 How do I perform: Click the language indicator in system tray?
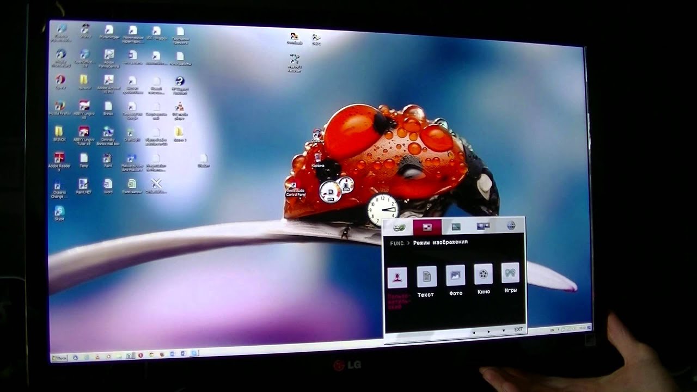pyautogui.click(x=552, y=330)
